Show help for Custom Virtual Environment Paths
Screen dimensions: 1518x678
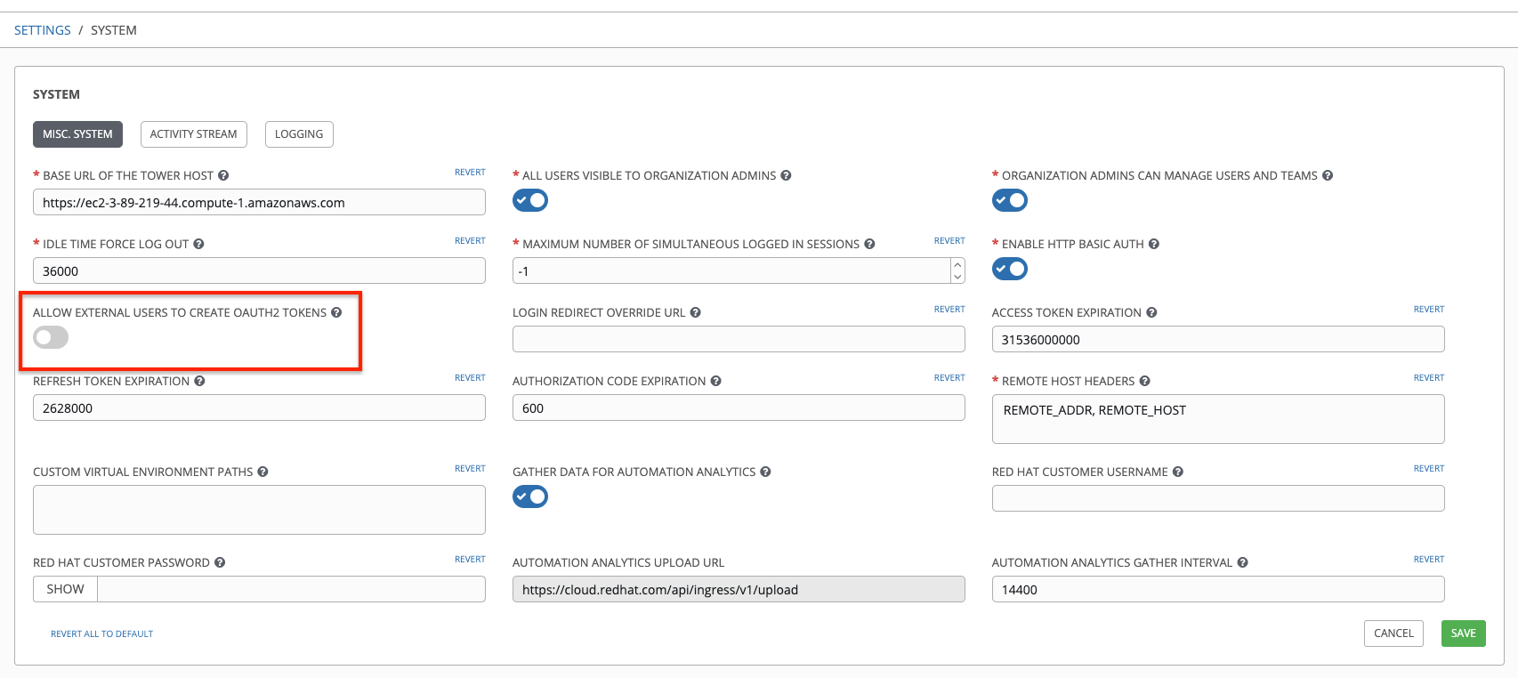(x=262, y=472)
